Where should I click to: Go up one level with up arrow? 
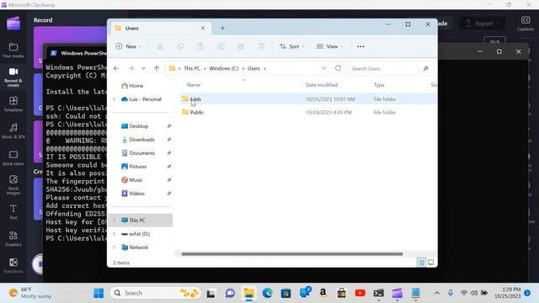pyautogui.click(x=157, y=68)
